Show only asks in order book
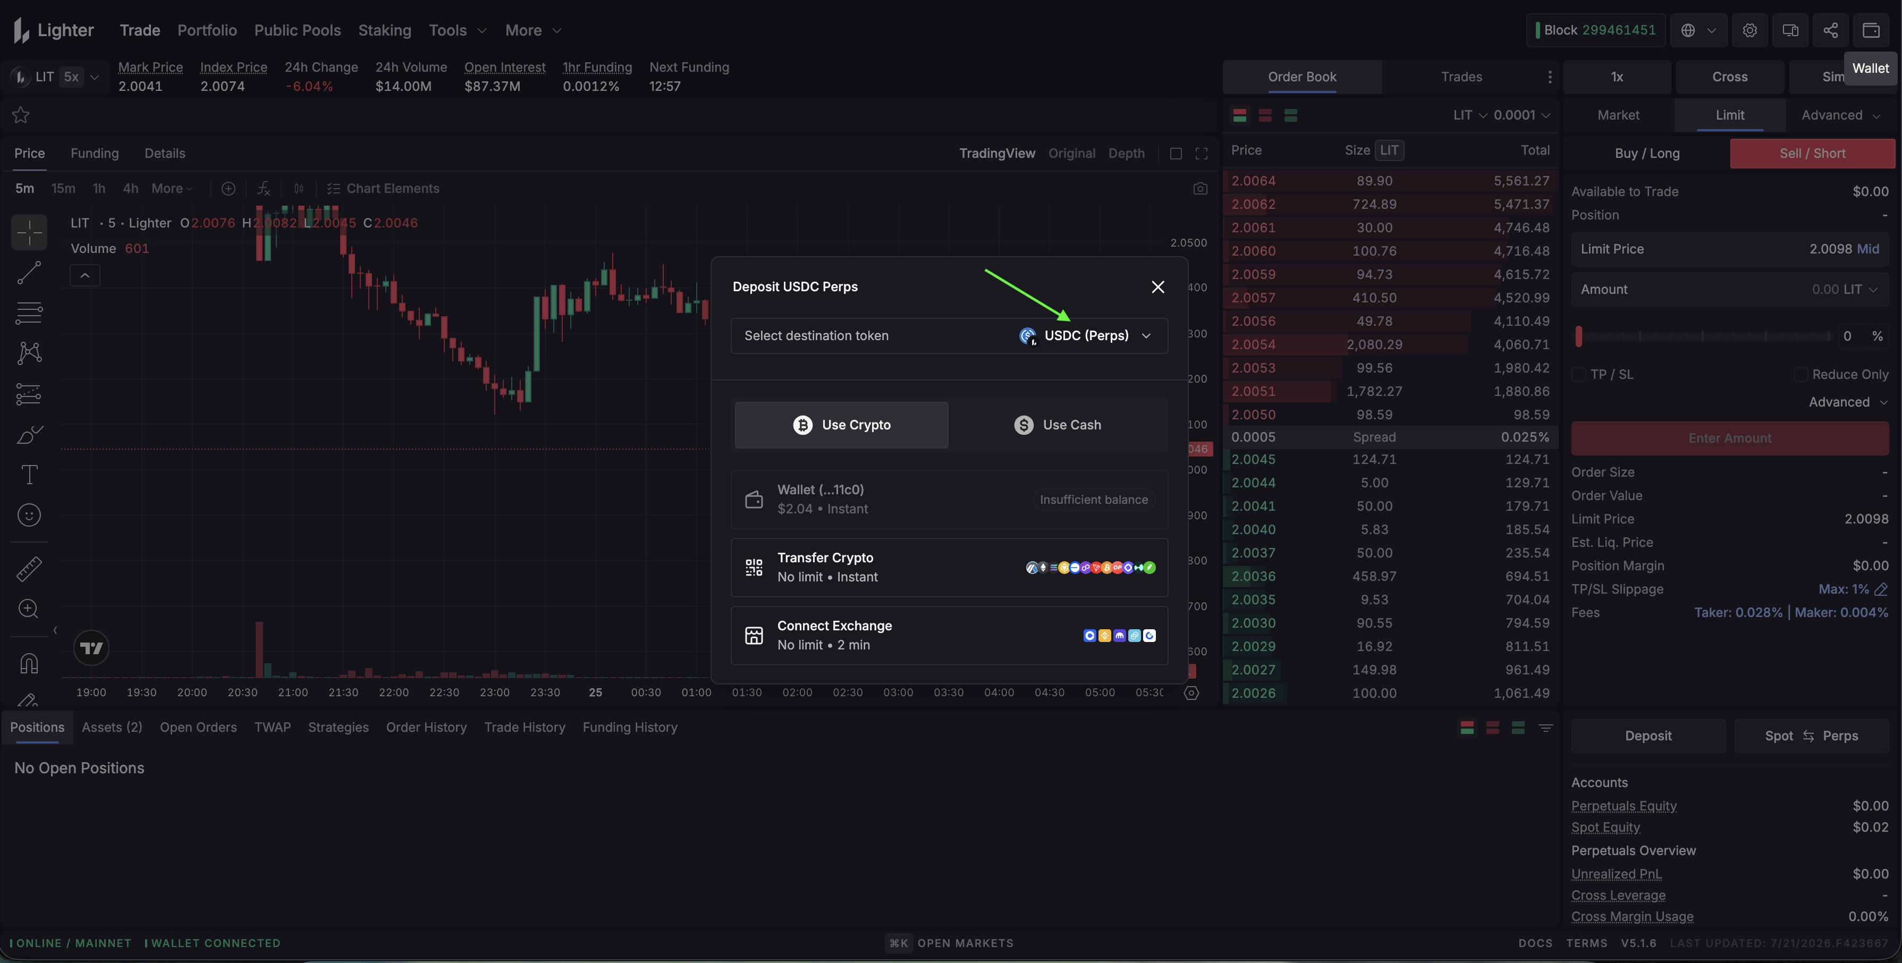This screenshot has height=963, width=1902. (1265, 115)
